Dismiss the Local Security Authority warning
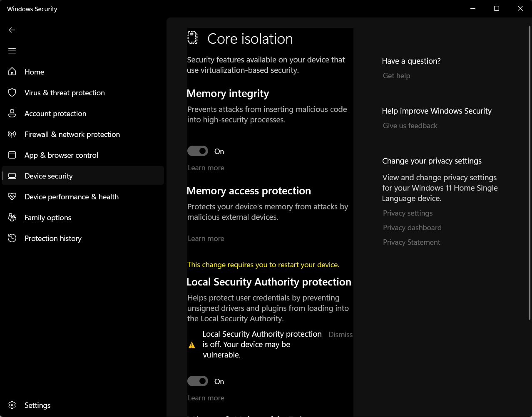 341,335
